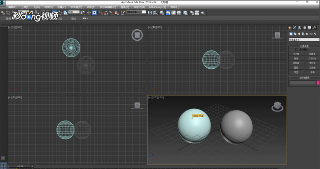Click the Use Pivot Point Center icon
This screenshot has width=320, height=169.
pos(83,13)
